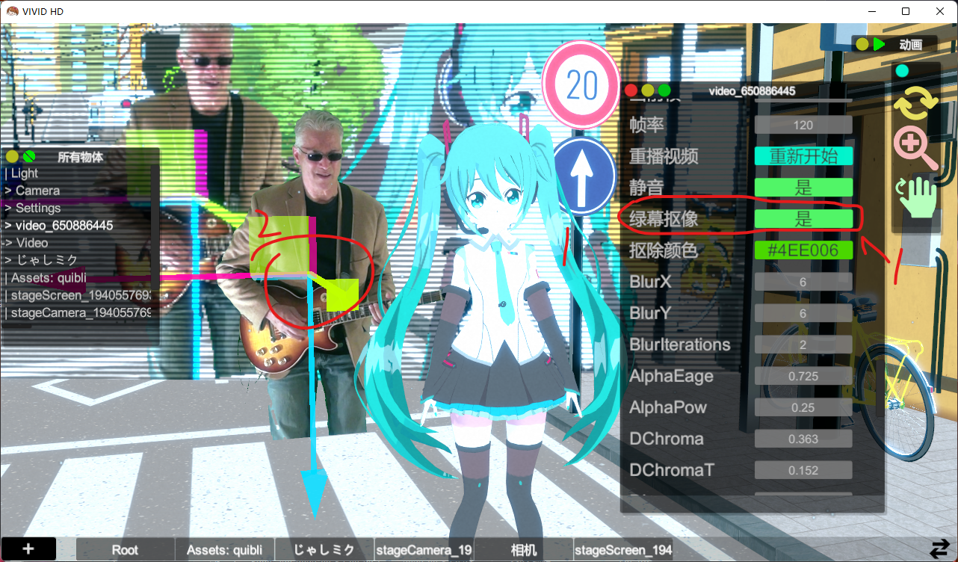
Task: Click the yellow dot on the 动画 panel
Action: [862, 44]
